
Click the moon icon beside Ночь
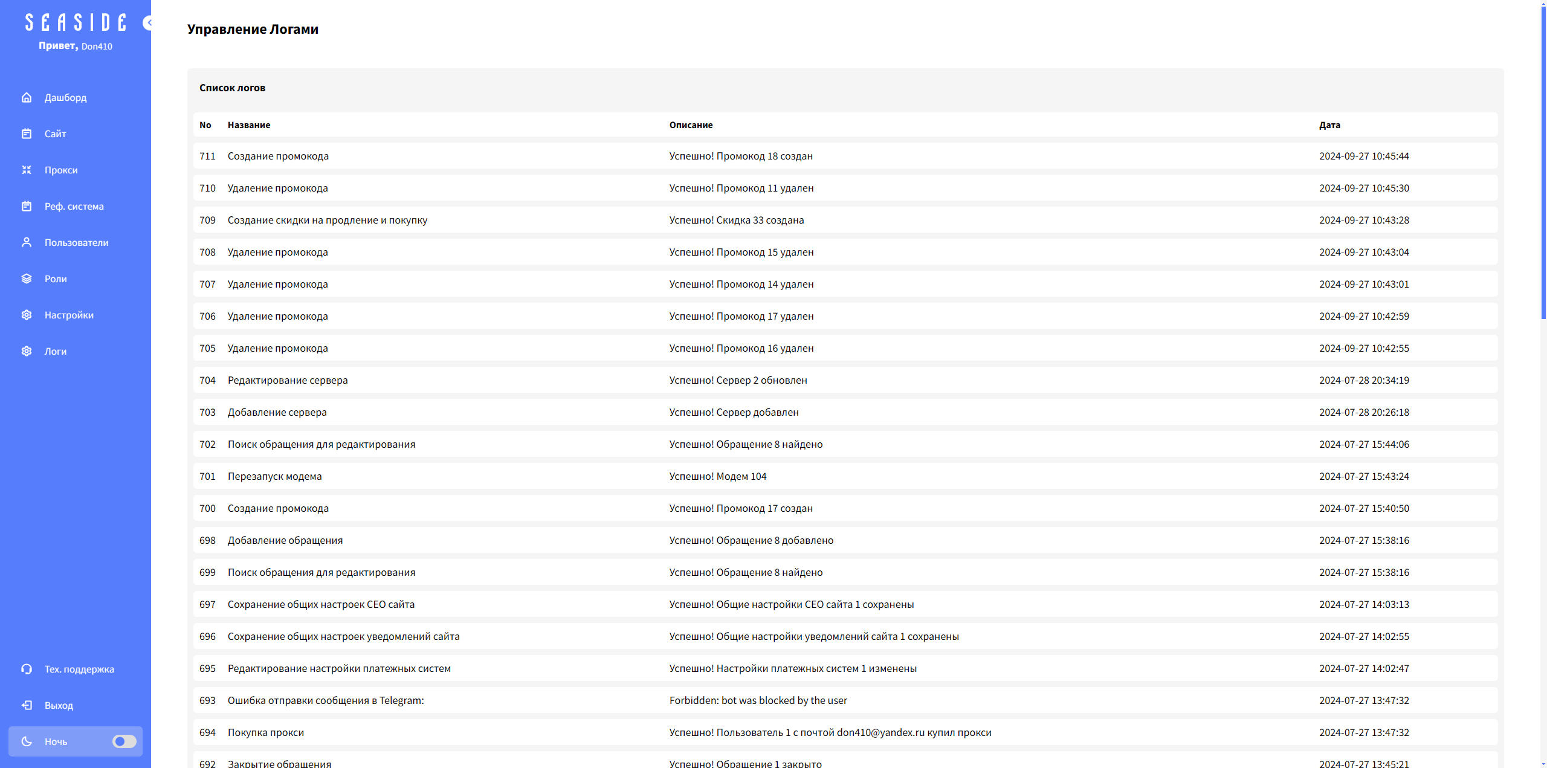click(x=27, y=741)
